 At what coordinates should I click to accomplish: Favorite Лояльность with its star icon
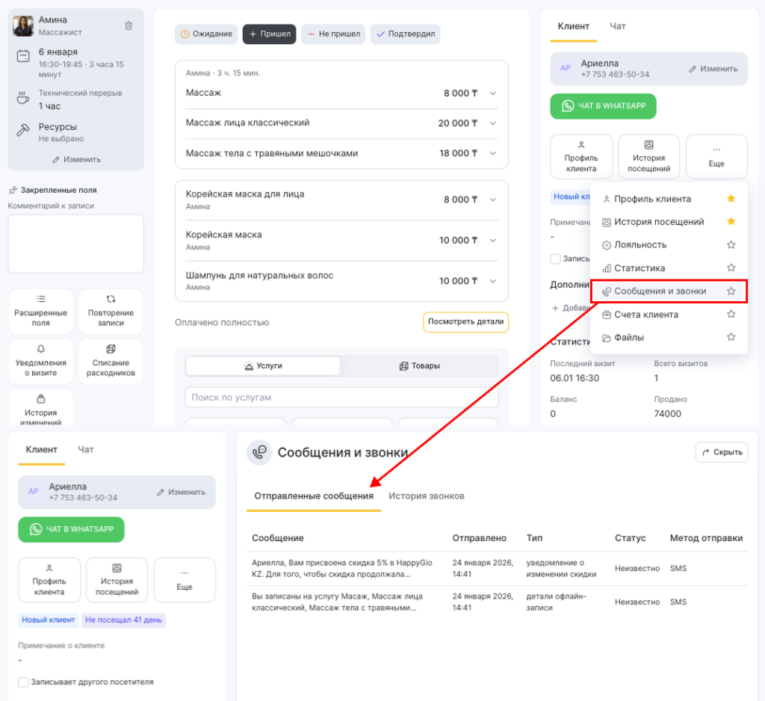[731, 245]
